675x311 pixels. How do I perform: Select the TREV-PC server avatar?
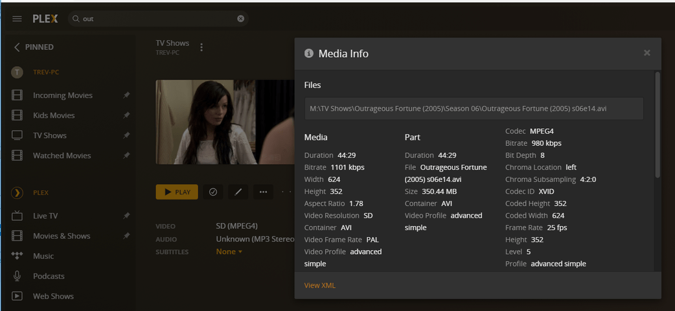[x=17, y=73]
